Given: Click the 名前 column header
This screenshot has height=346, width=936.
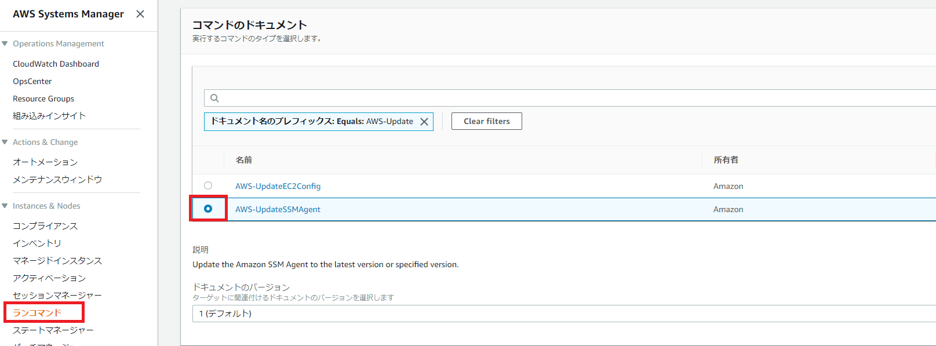Looking at the screenshot, I should (x=243, y=160).
